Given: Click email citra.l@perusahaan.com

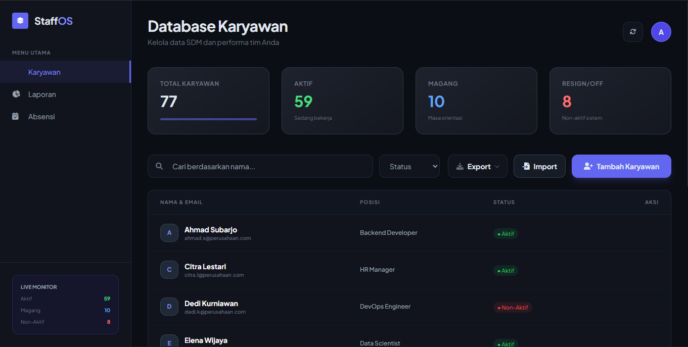Looking at the screenshot, I should (x=214, y=275).
